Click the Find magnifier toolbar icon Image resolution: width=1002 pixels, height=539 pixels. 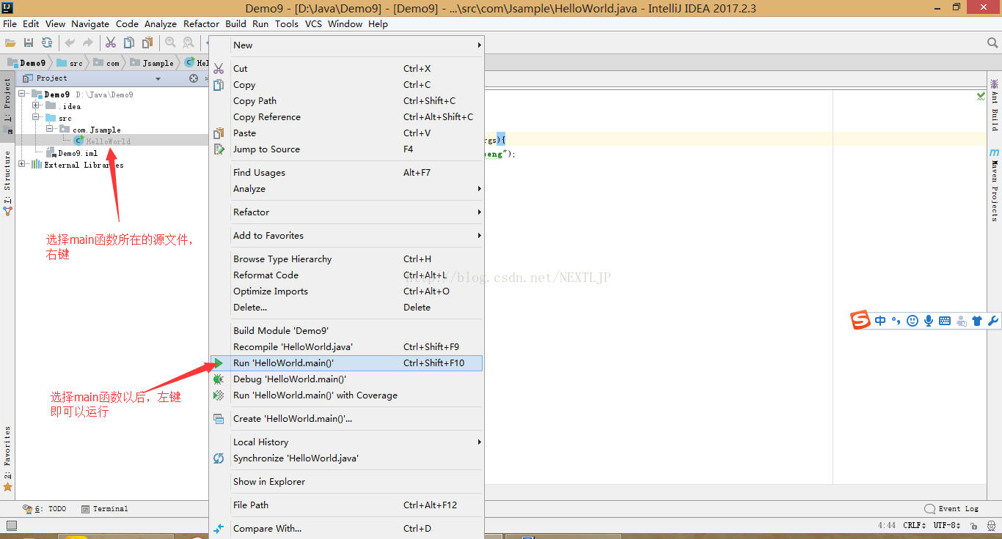(x=170, y=43)
